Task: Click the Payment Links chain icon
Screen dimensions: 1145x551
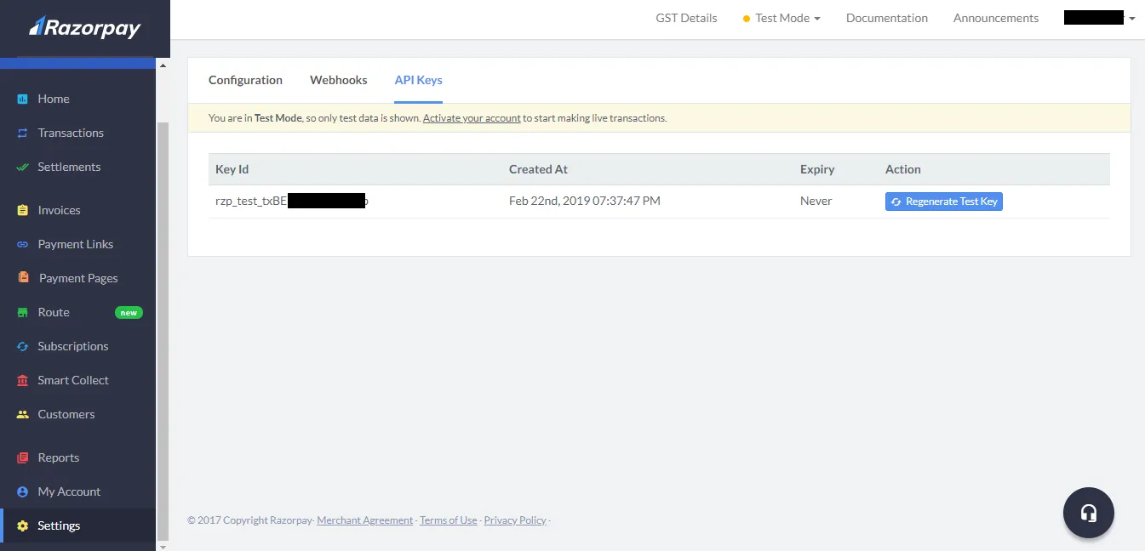Action: [x=23, y=244]
